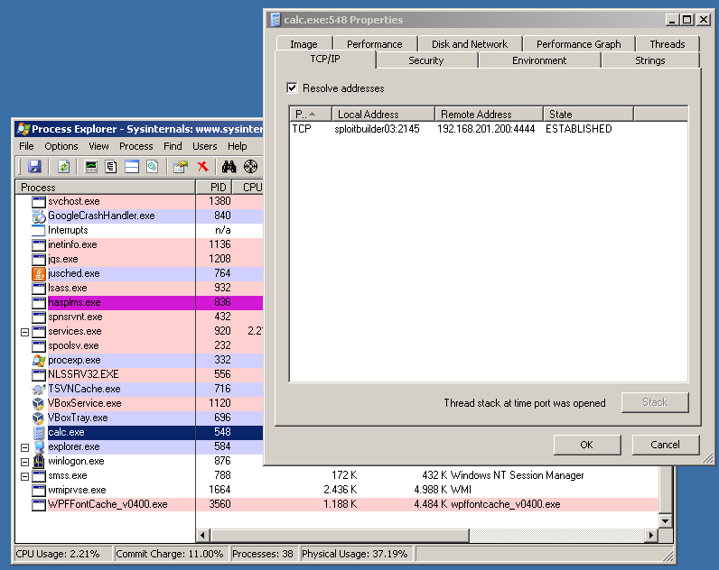The image size is (719, 570).
Task: Switch to the Threads tab
Action: [x=667, y=44]
